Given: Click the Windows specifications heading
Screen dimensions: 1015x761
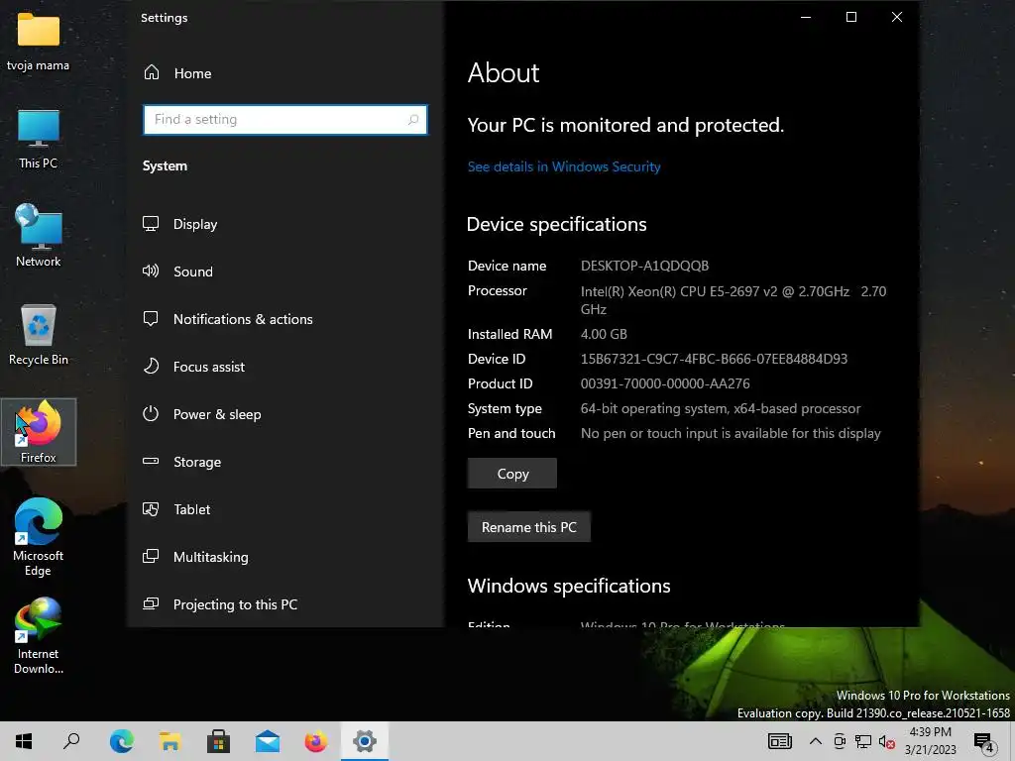Looking at the screenshot, I should click(569, 587).
